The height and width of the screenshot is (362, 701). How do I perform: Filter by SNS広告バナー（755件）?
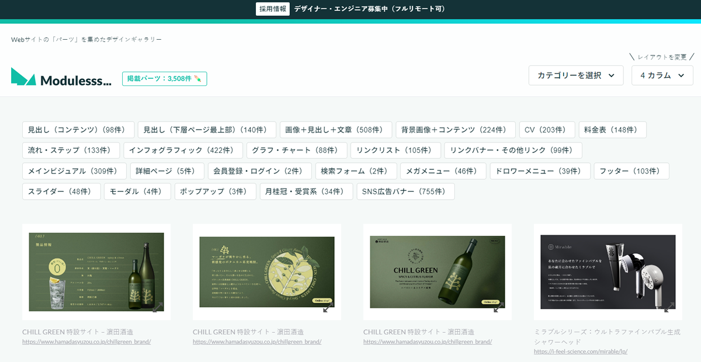tap(405, 192)
